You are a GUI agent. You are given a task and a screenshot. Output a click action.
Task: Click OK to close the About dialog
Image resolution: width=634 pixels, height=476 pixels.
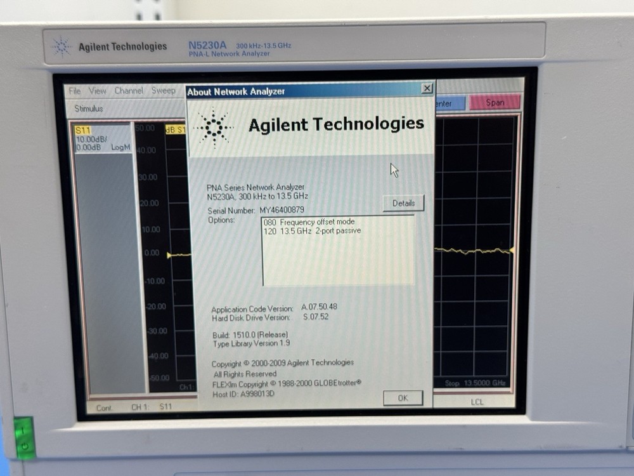click(402, 398)
